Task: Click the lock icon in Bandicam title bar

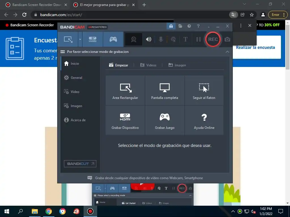Action: [x=171, y=26]
